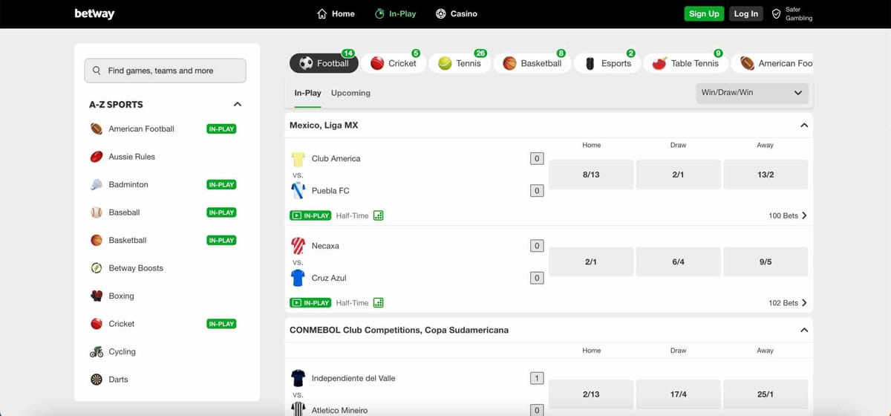The image size is (891, 416).
Task: Open Cycling in sidebar
Action: coord(122,351)
